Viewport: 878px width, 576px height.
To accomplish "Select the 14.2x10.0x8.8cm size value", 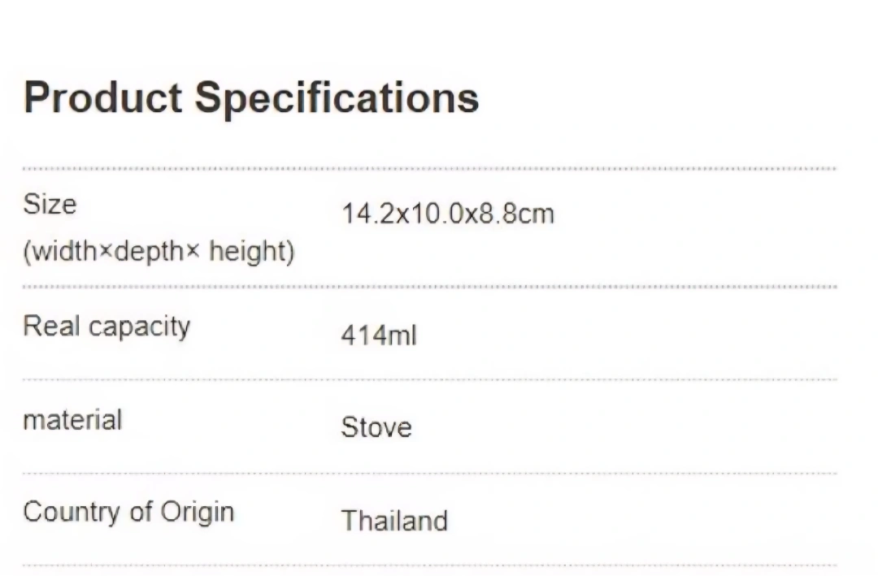I will tap(448, 214).
